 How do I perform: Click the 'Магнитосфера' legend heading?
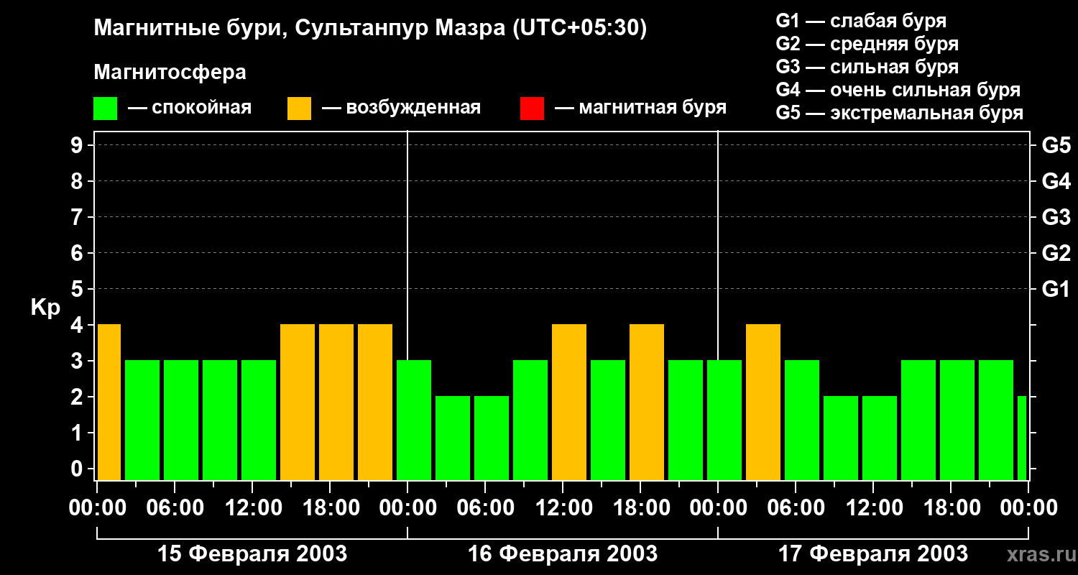[170, 73]
